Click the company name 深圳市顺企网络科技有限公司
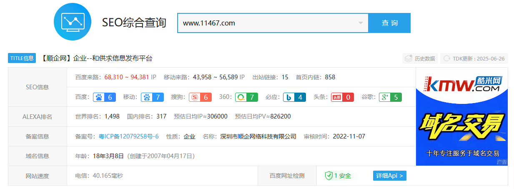The image size is (514, 189). (x=258, y=136)
